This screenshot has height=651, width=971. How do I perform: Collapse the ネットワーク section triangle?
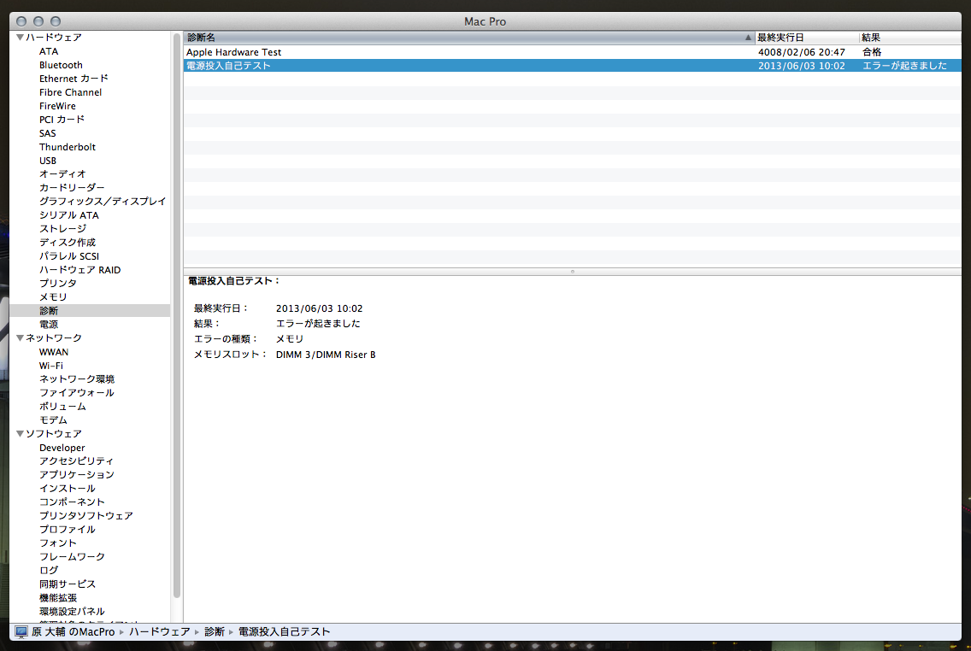click(20, 337)
